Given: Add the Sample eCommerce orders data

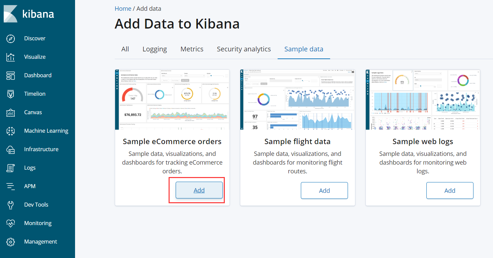Looking at the screenshot, I should [199, 190].
